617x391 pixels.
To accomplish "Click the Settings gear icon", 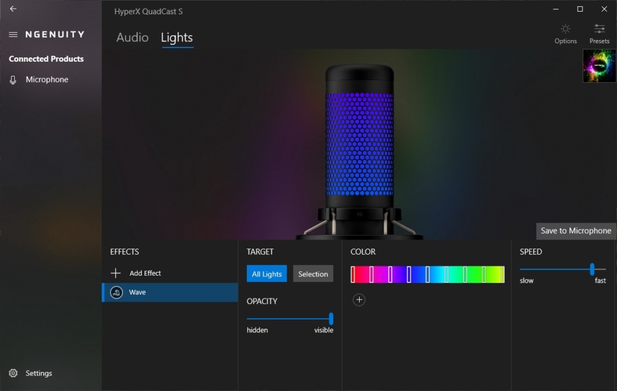I will (13, 373).
